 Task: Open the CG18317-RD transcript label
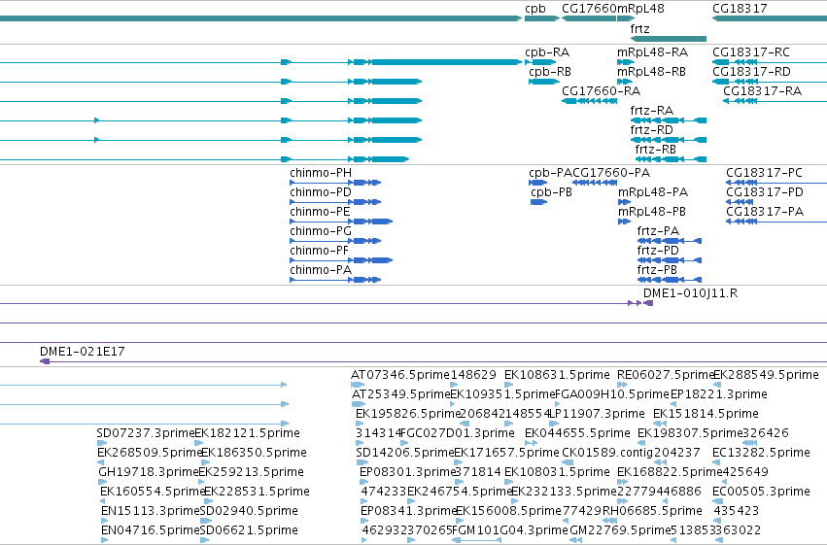[751, 72]
